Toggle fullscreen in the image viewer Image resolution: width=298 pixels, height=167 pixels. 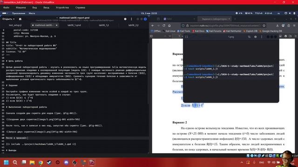(x=186, y=37)
